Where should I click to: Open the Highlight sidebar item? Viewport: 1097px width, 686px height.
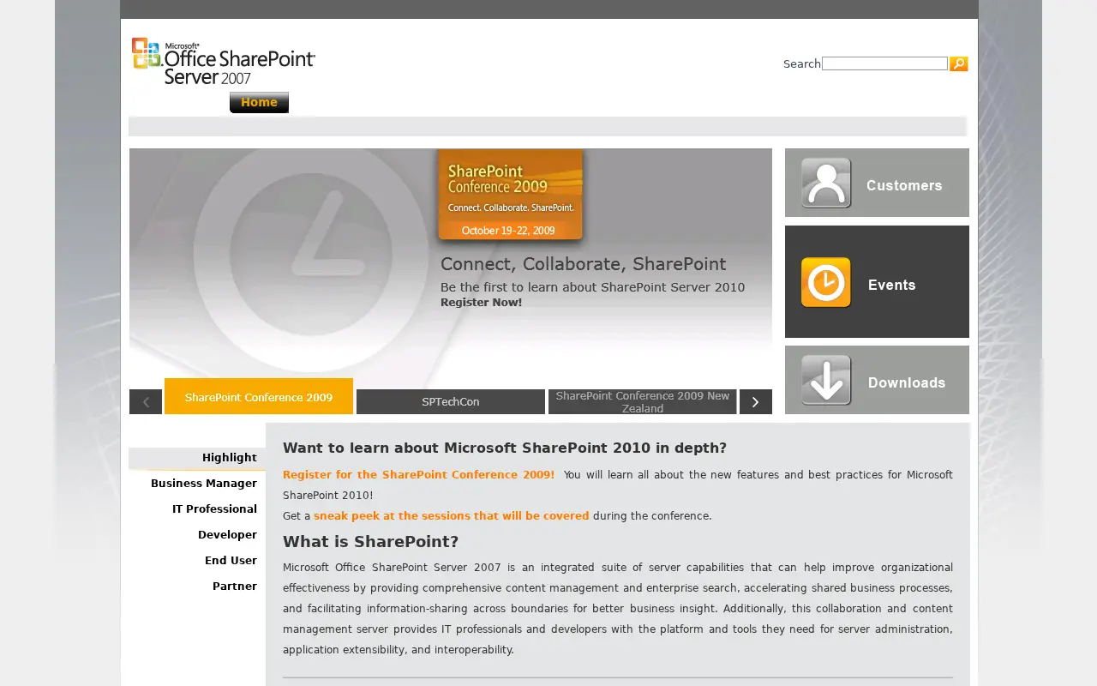pyautogui.click(x=197, y=458)
